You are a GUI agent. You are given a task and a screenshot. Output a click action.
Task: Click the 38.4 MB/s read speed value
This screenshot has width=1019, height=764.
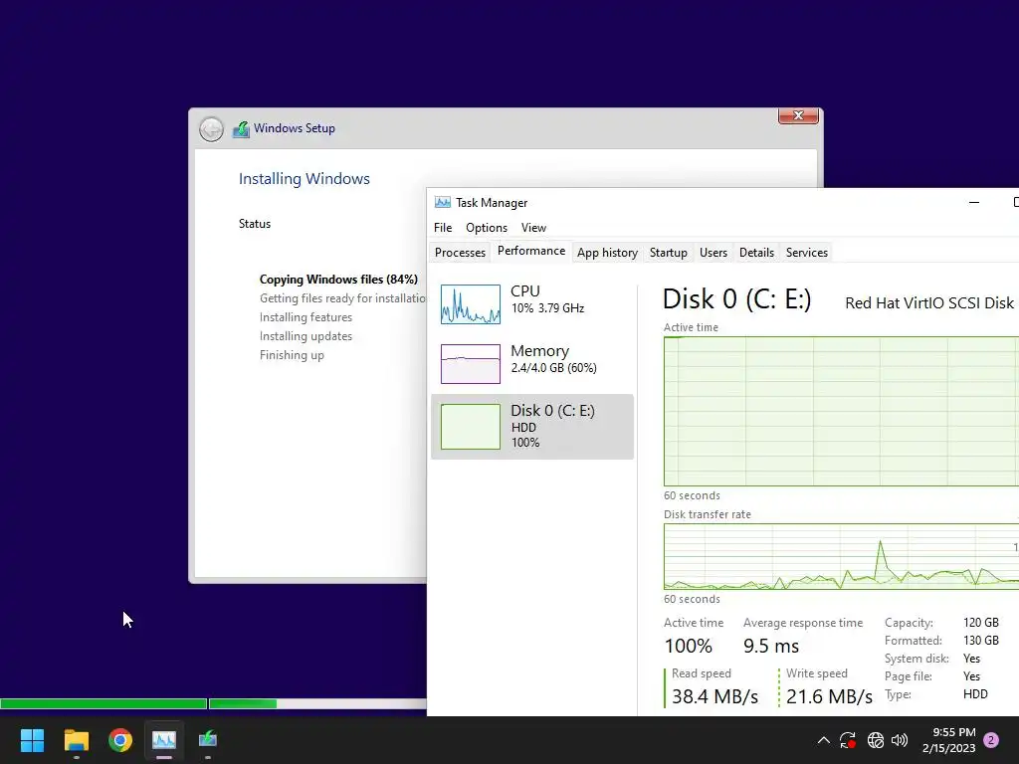tap(714, 696)
